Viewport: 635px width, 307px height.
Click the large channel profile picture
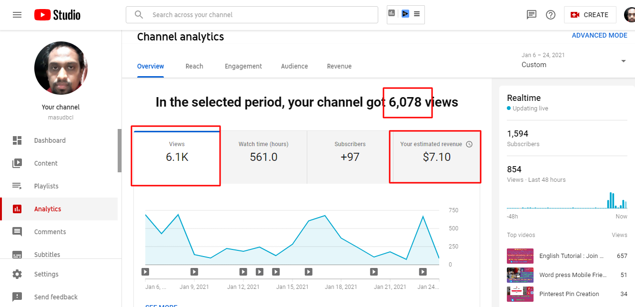tap(61, 68)
